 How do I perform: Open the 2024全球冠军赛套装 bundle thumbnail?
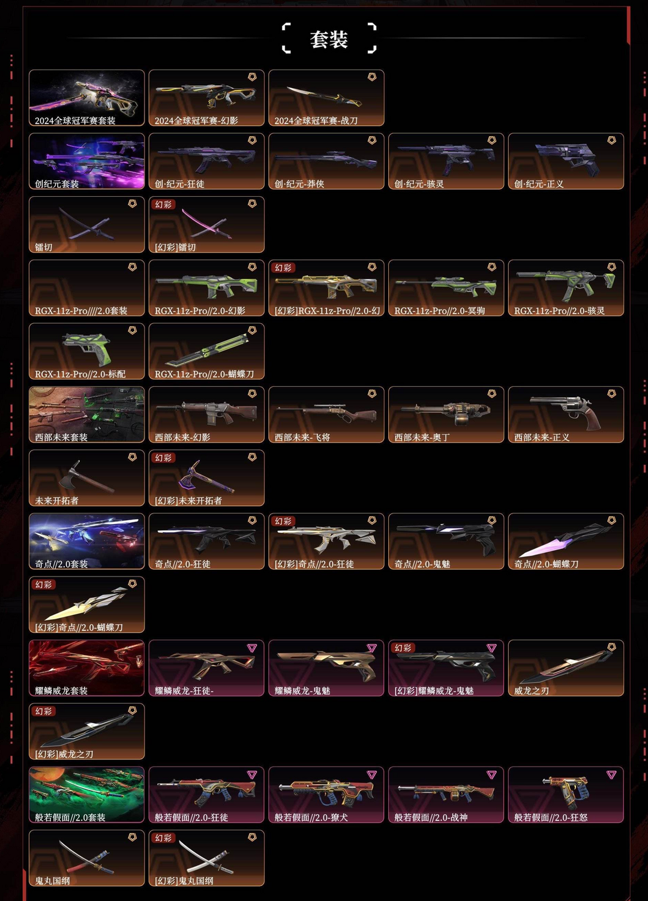87,98
